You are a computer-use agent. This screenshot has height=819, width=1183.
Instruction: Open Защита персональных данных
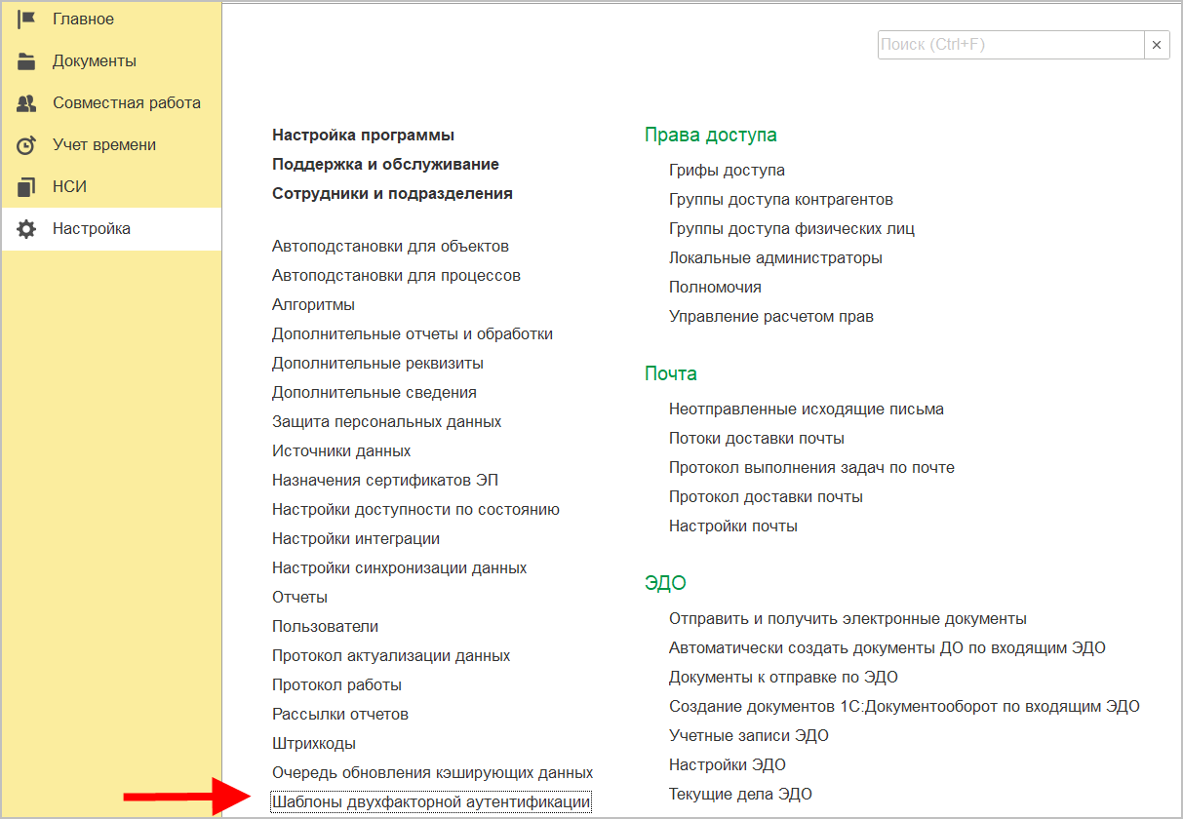(387, 421)
